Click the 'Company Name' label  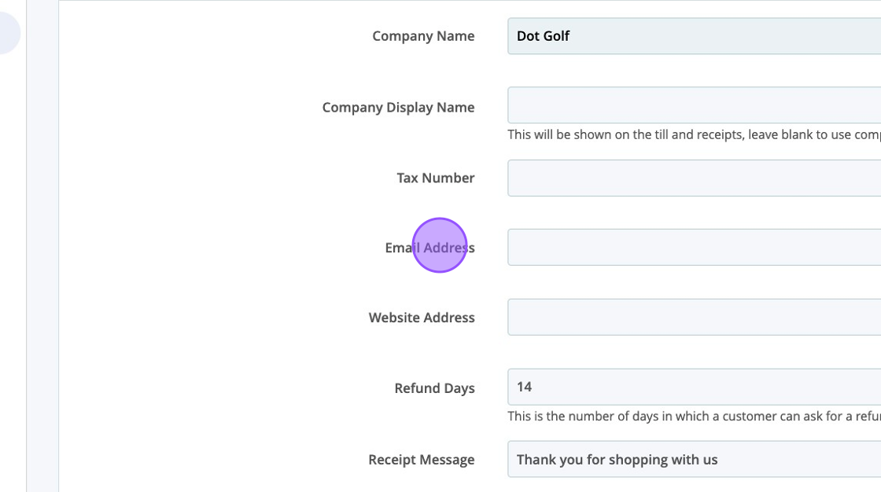(x=423, y=36)
